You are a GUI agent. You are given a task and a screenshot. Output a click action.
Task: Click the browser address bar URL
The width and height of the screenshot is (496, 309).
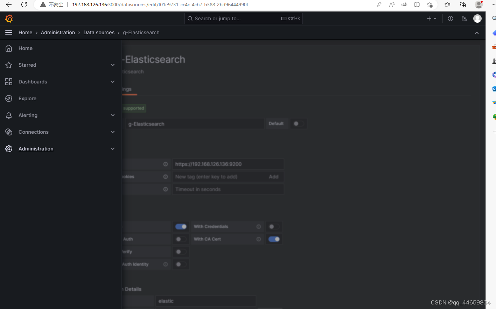click(x=160, y=5)
